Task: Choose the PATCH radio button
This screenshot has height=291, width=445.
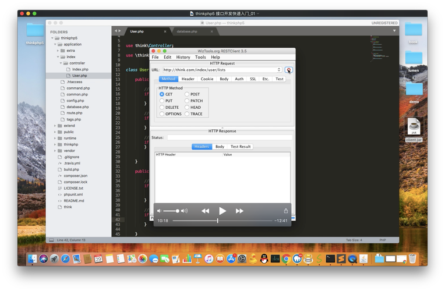Action: (x=187, y=101)
